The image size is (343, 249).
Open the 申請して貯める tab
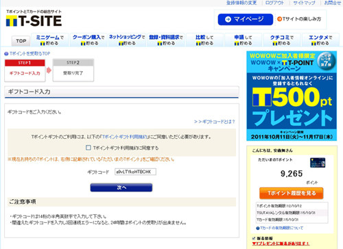coord(243,40)
